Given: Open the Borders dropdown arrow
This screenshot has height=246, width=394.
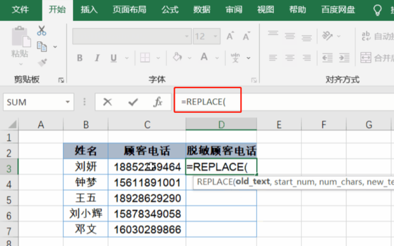Looking at the screenshot, I should 158,58.
